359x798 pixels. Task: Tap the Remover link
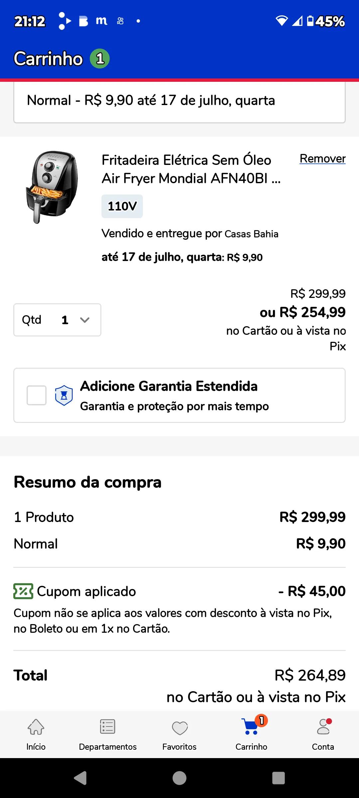point(322,159)
